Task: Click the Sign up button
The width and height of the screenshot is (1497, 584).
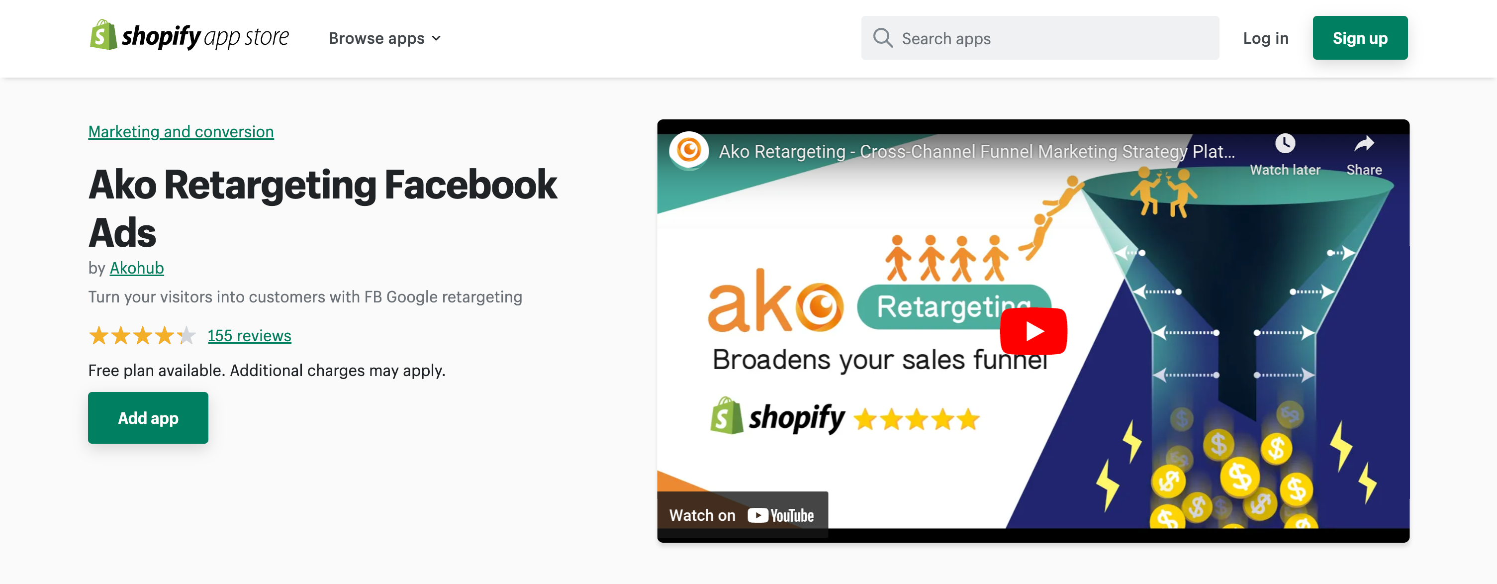Action: pyautogui.click(x=1359, y=38)
